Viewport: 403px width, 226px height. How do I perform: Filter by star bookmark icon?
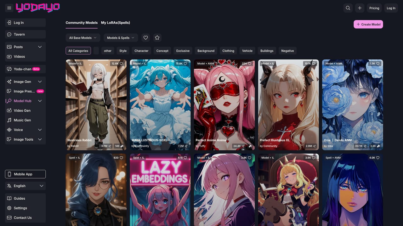[157, 38]
